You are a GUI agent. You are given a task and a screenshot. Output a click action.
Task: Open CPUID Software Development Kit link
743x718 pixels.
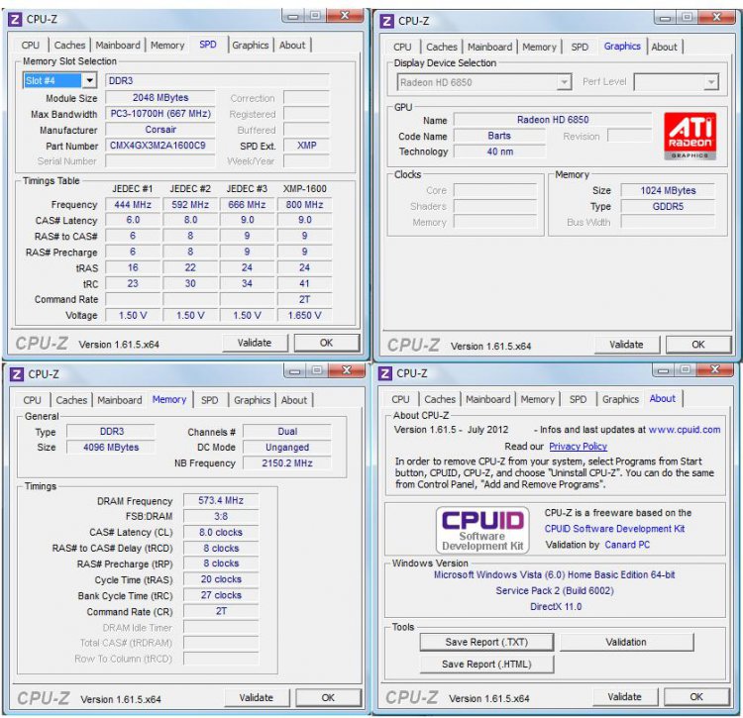click(x=614, y=529)
